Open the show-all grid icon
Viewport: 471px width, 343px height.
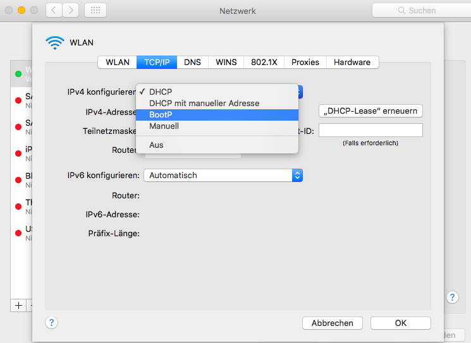[95, 10]
